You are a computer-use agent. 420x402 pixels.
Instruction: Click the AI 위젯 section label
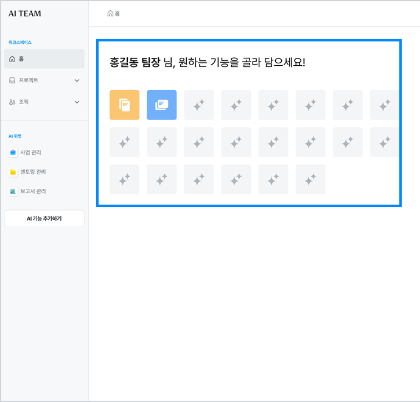click(15, 136)
